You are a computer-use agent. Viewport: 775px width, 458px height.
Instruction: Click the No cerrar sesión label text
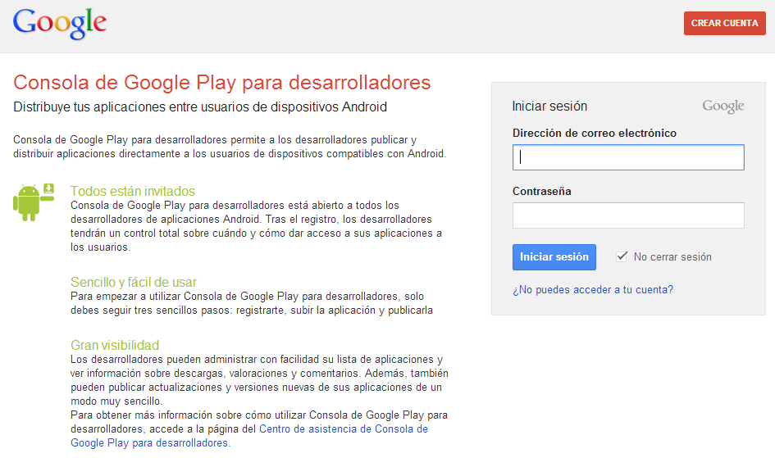[x=672, y=257]
